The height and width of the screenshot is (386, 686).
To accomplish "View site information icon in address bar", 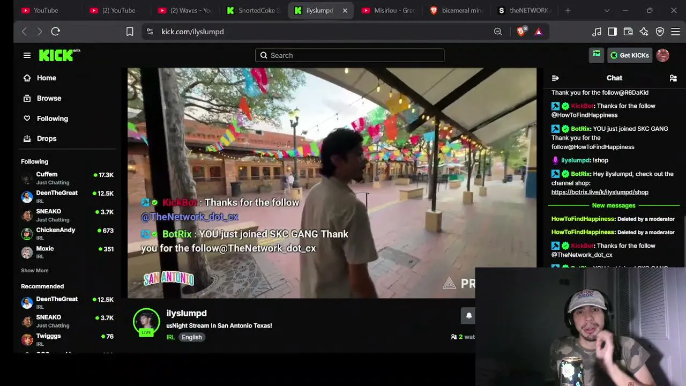I will click(150, 32).
